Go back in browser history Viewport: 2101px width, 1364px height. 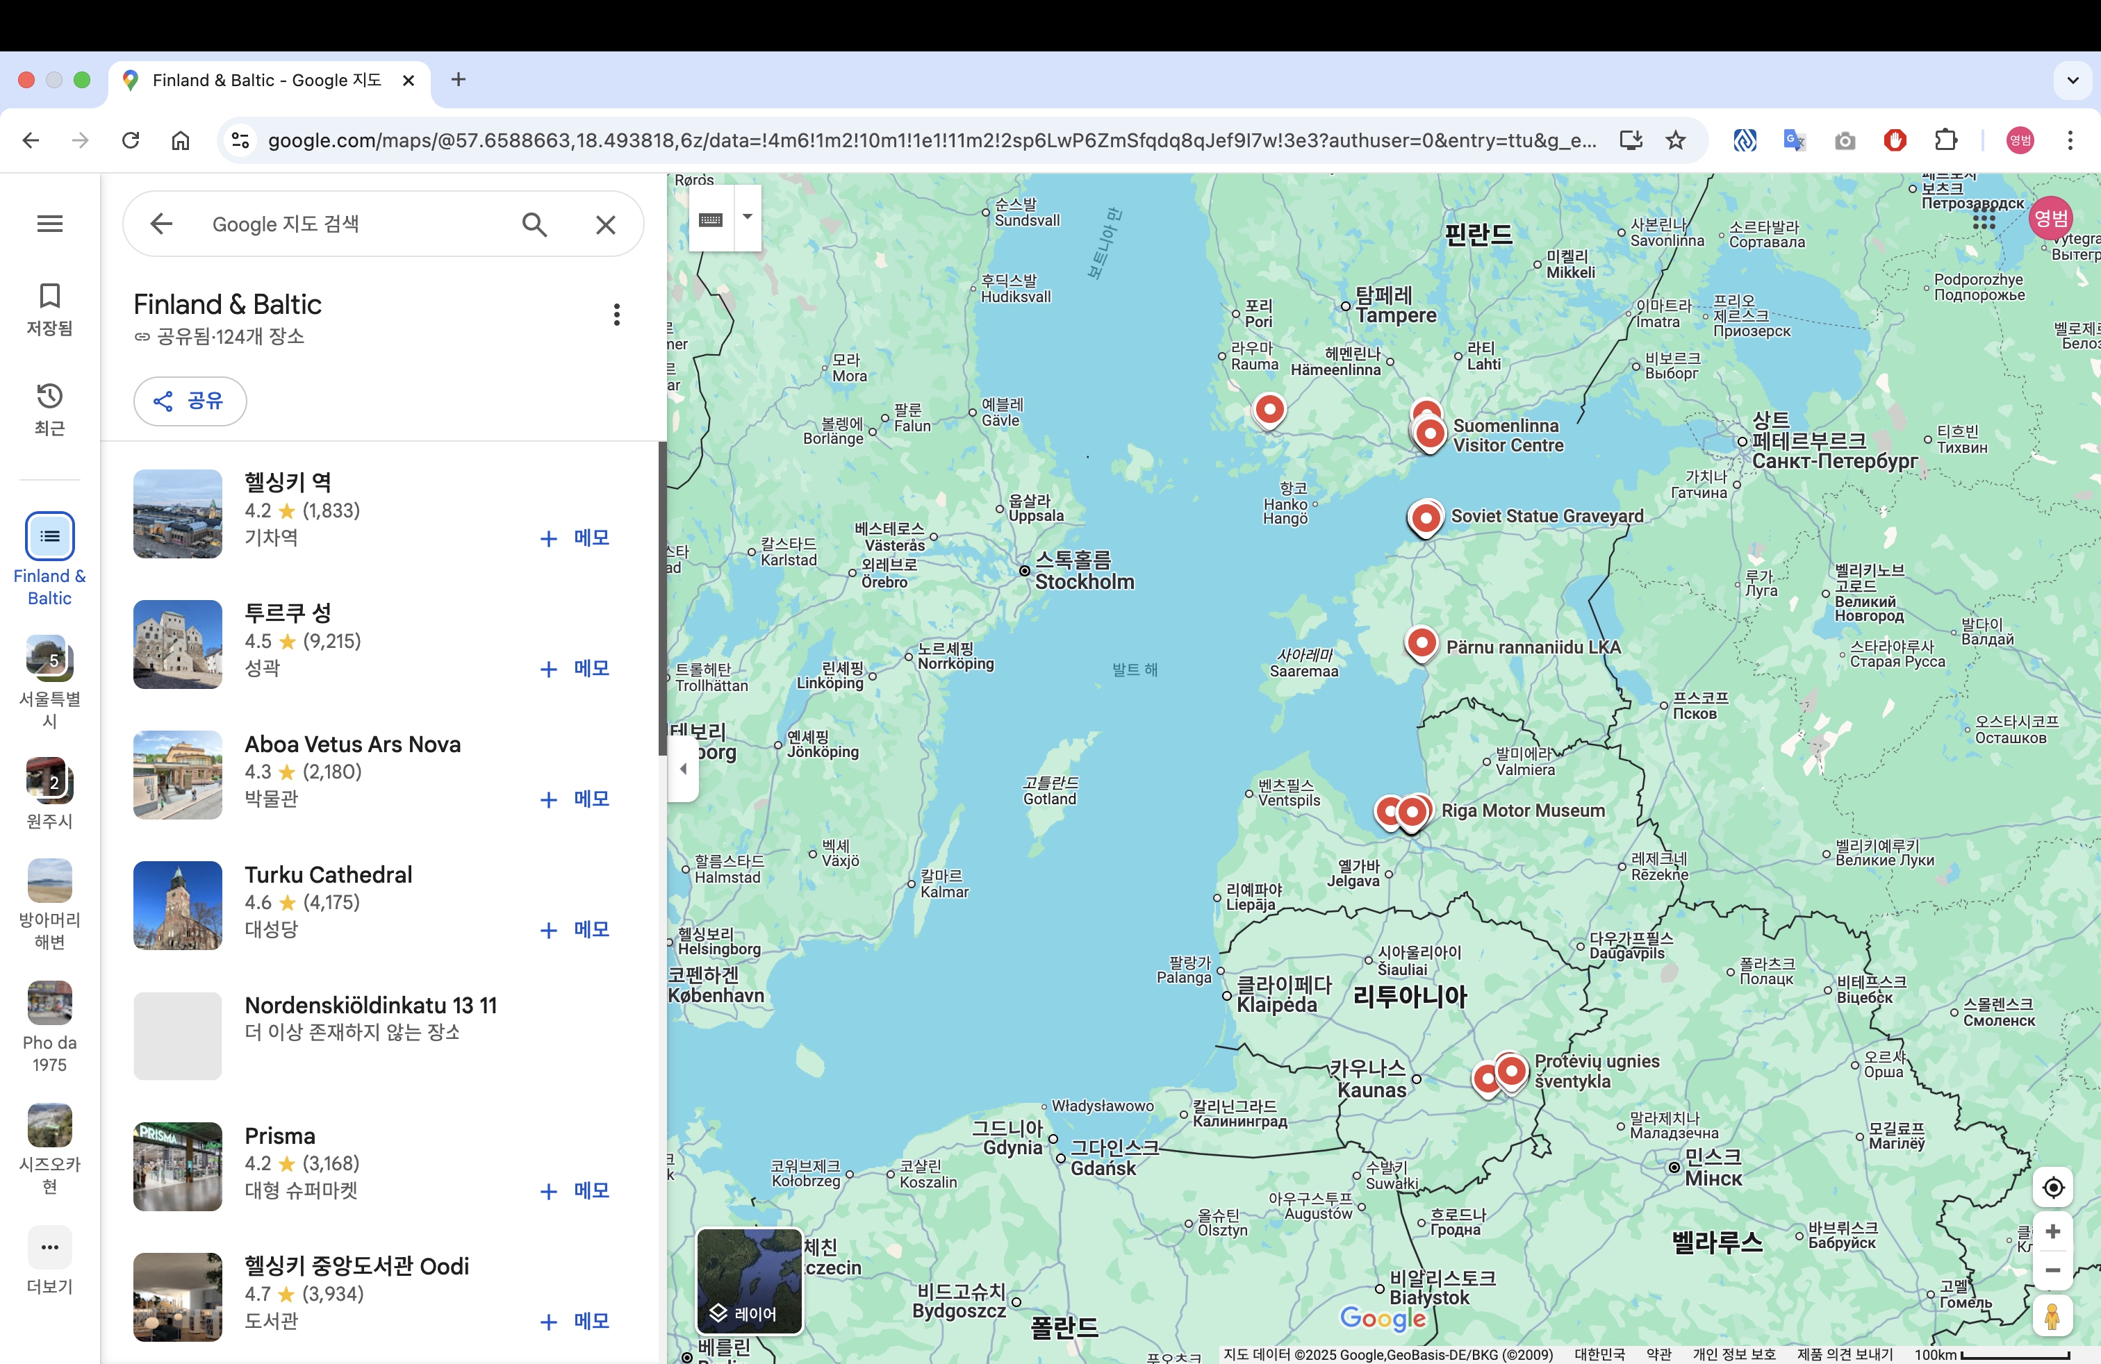click(31, 140)
